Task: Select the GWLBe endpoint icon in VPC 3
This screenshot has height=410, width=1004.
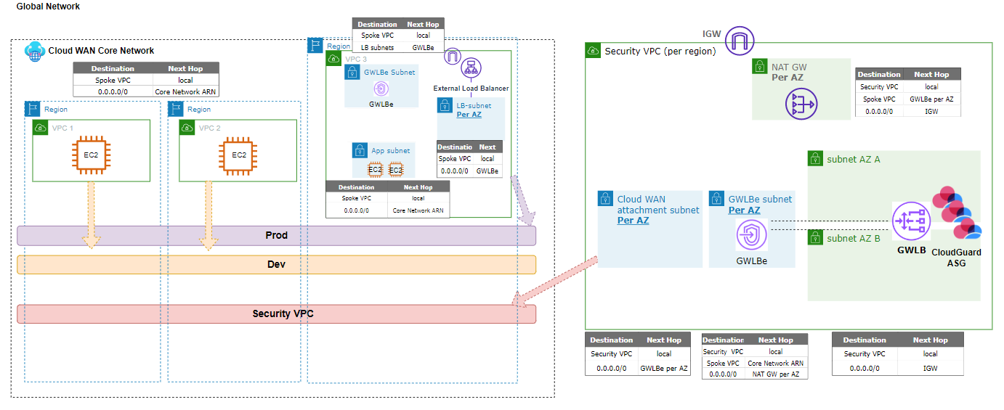Action: (381, 89)
